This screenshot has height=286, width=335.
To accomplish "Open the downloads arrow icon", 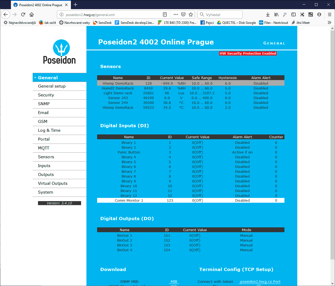I will click(268, 14).
